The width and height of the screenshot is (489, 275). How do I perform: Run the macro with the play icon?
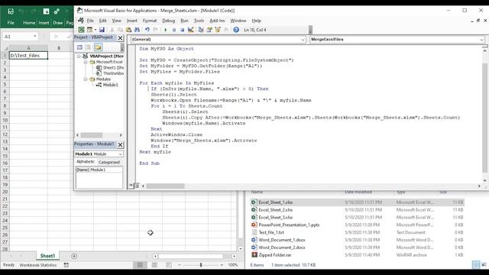(166, 30)
